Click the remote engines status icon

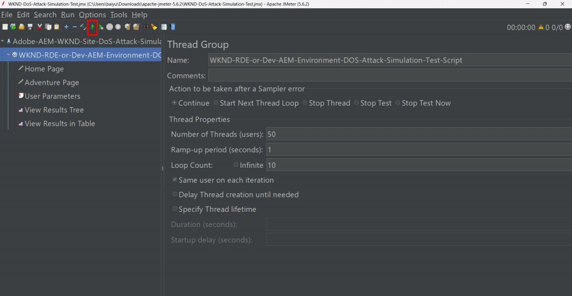568,27
